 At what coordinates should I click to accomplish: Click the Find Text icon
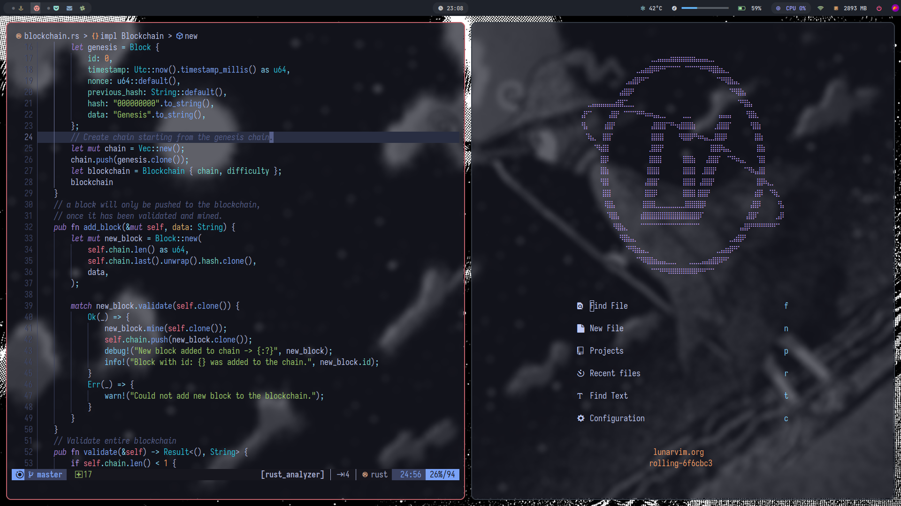[x=580, y=396]
